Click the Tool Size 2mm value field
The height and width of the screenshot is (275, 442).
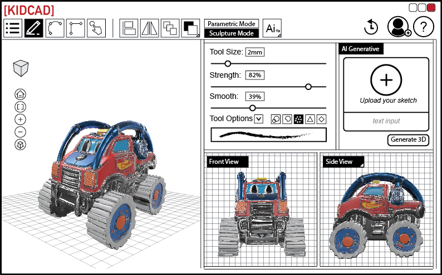coord(255,52)
